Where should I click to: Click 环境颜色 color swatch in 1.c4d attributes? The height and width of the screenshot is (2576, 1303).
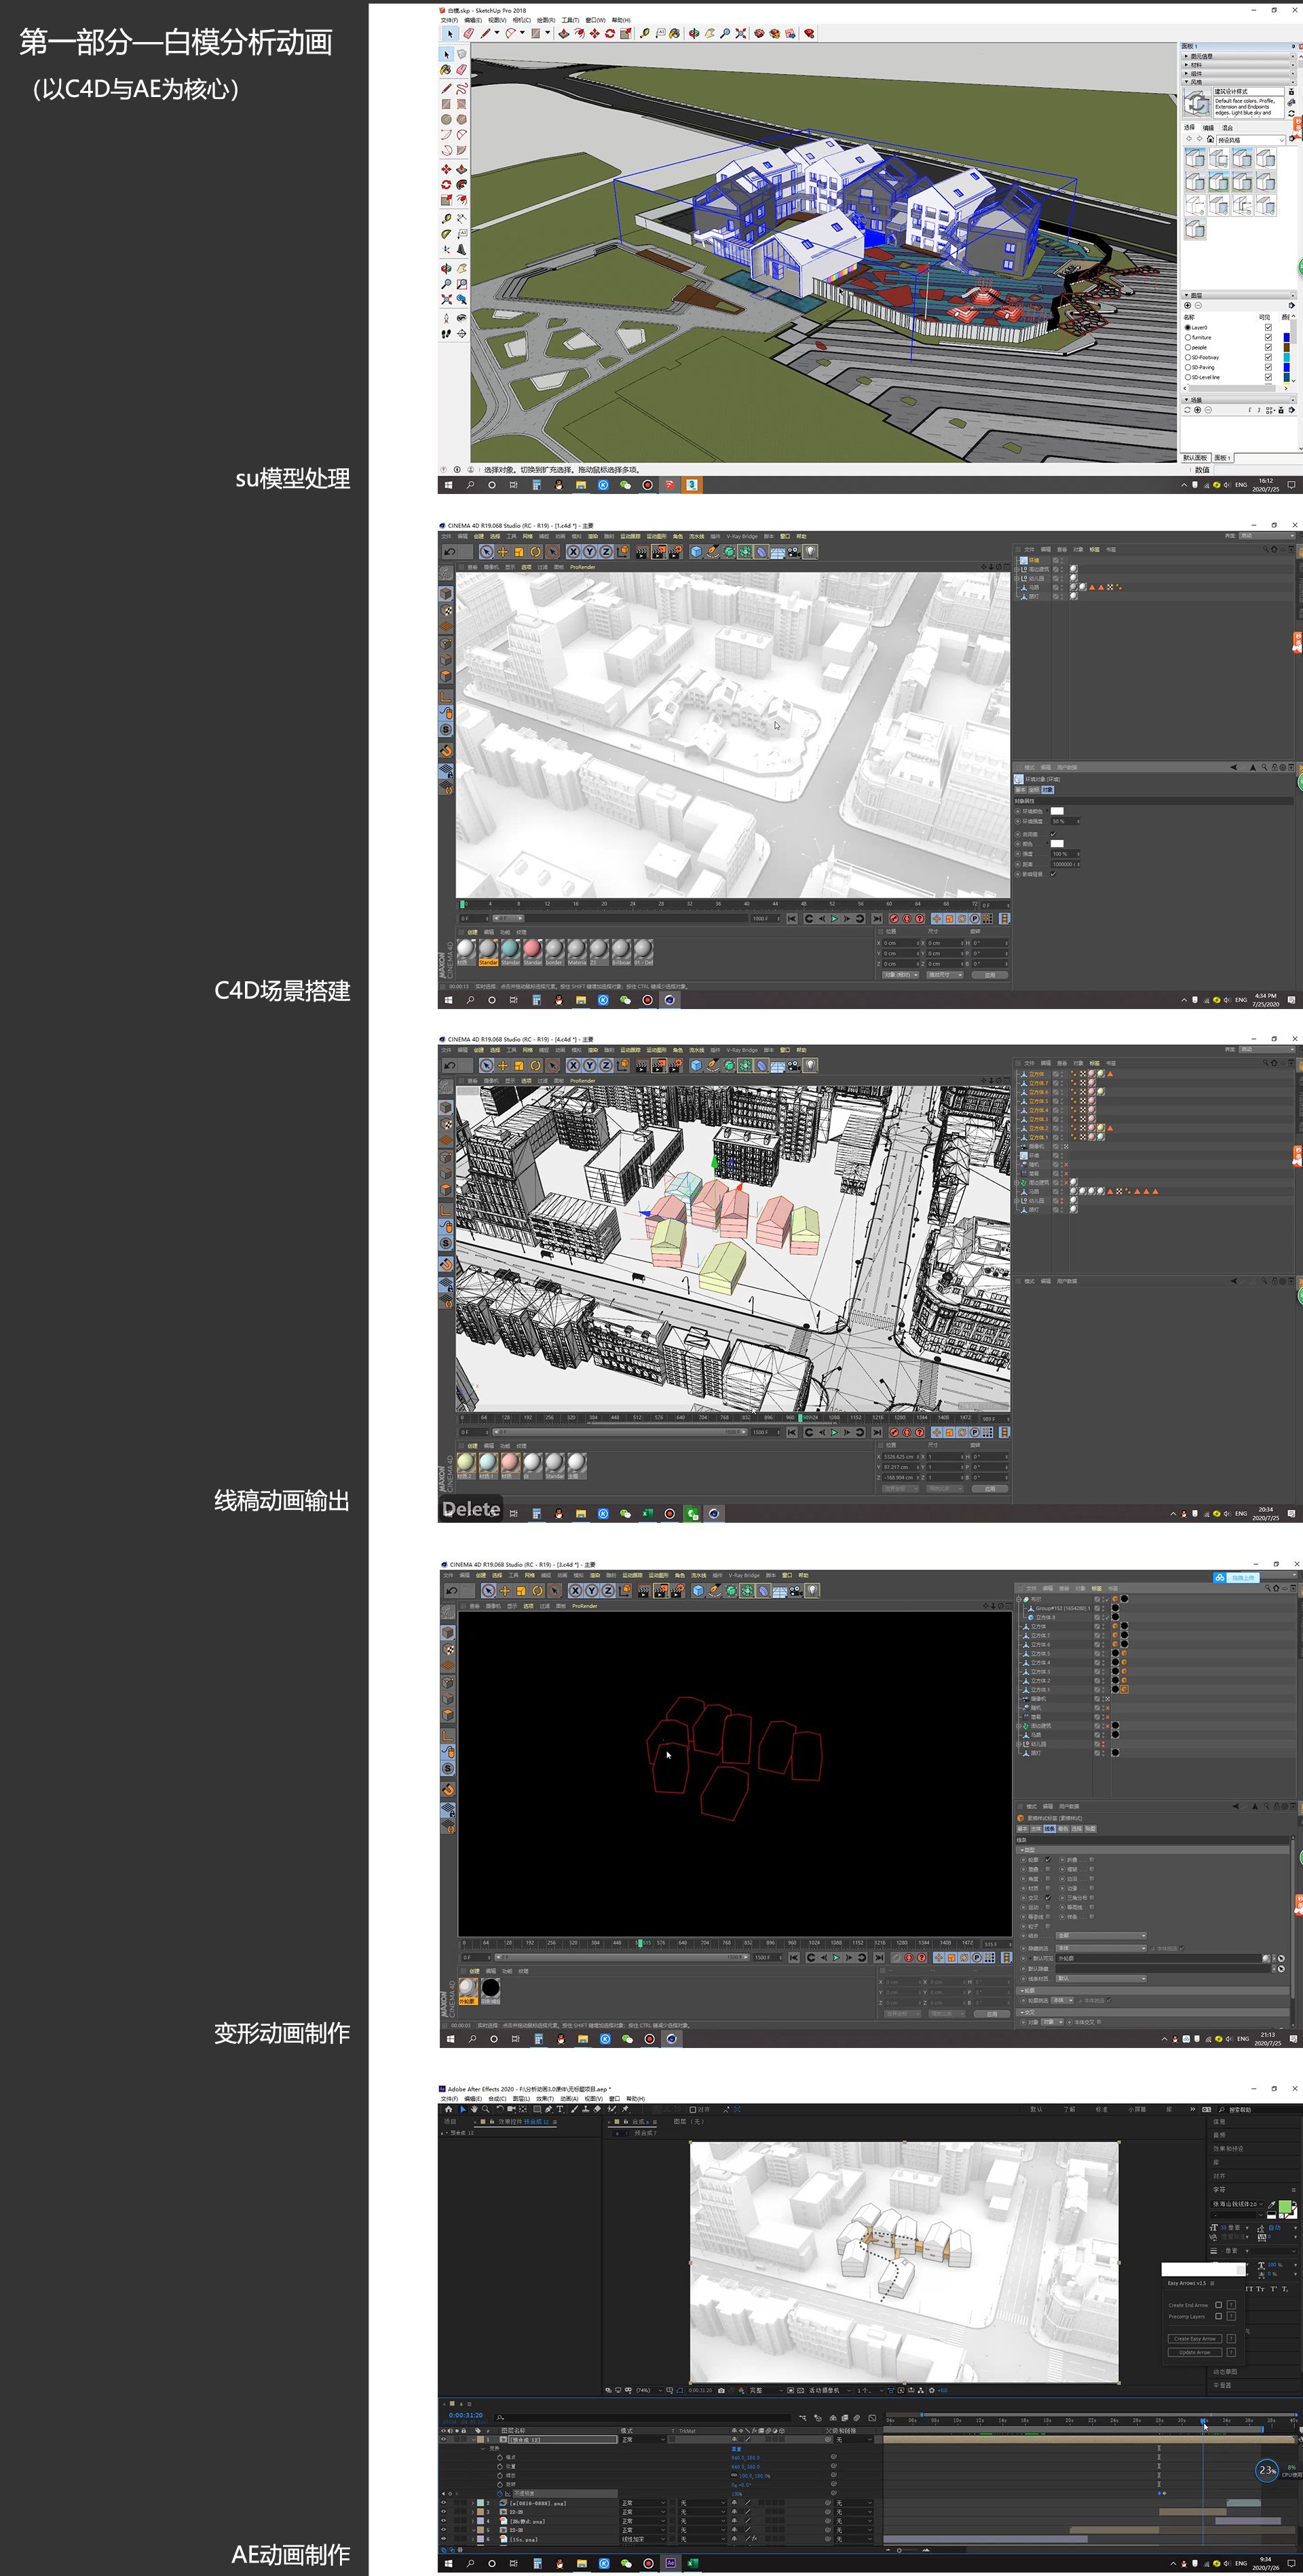click(x=1057, y=811)
